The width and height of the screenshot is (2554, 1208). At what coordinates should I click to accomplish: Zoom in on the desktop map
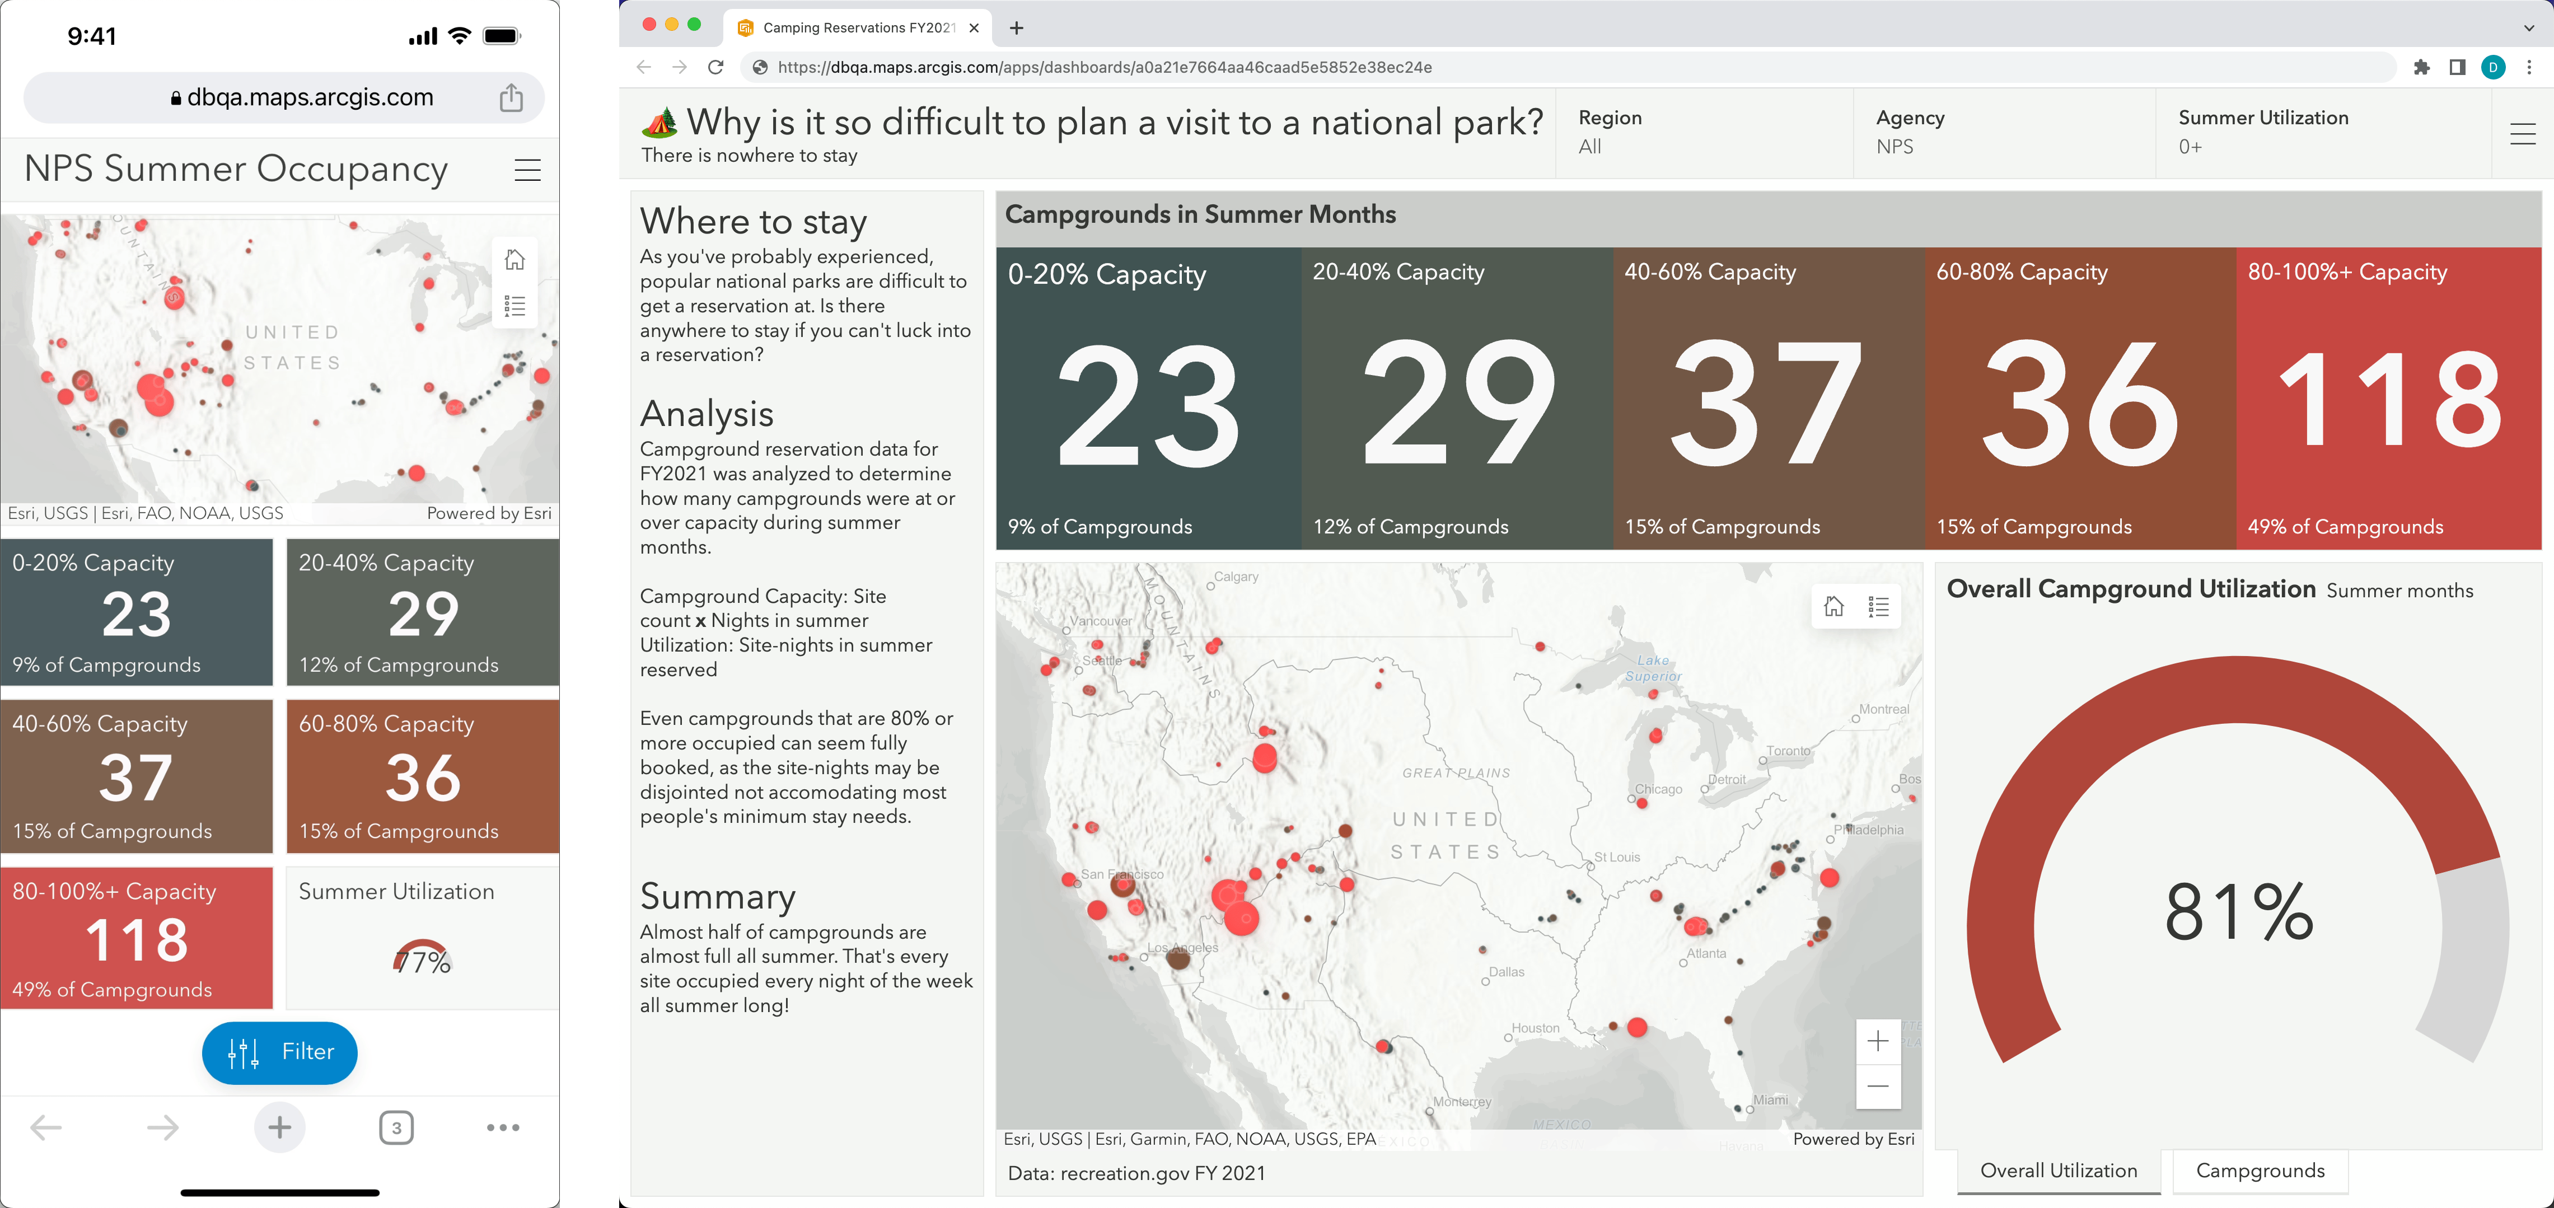pyautogui.click(x=1878, y=1041)
